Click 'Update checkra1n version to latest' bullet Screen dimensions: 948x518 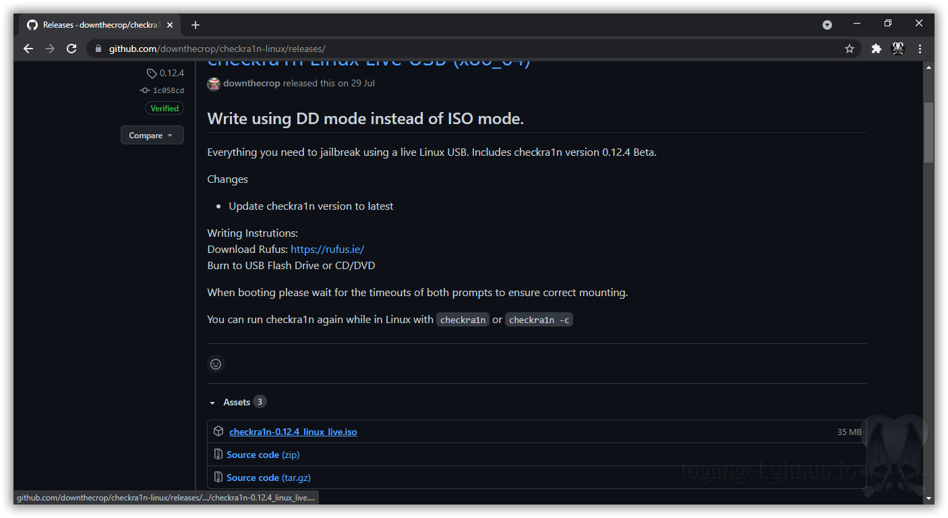coord(311,206)
